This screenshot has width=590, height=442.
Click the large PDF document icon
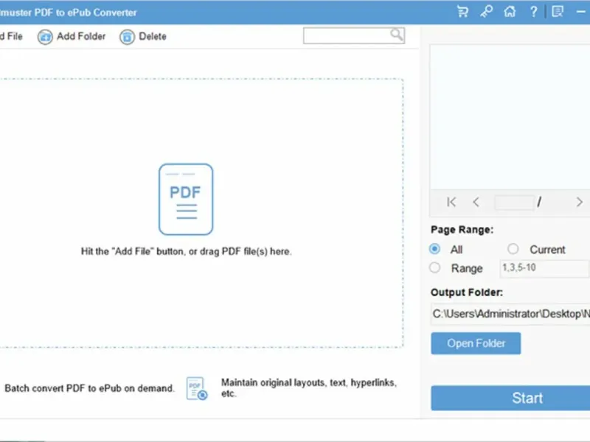click(186, 199)
